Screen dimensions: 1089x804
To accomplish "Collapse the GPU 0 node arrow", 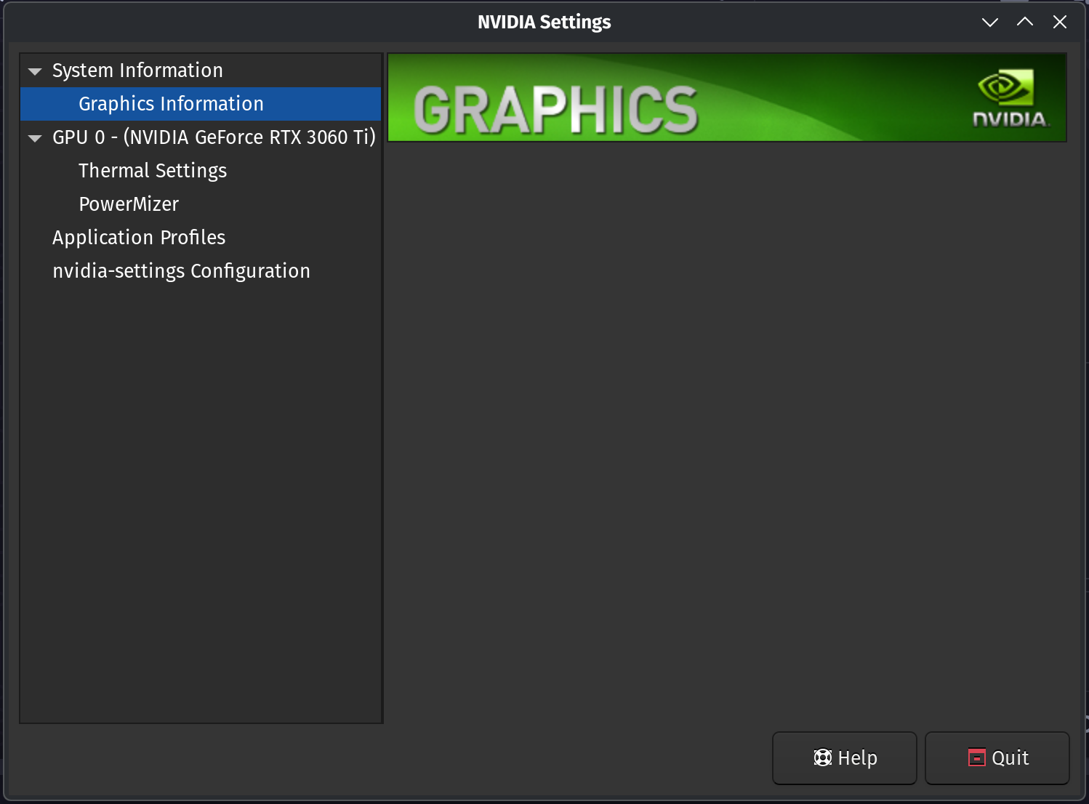I will 35,138.
